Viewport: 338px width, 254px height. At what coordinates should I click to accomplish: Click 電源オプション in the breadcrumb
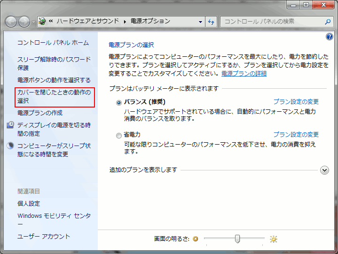coord(150,22)
